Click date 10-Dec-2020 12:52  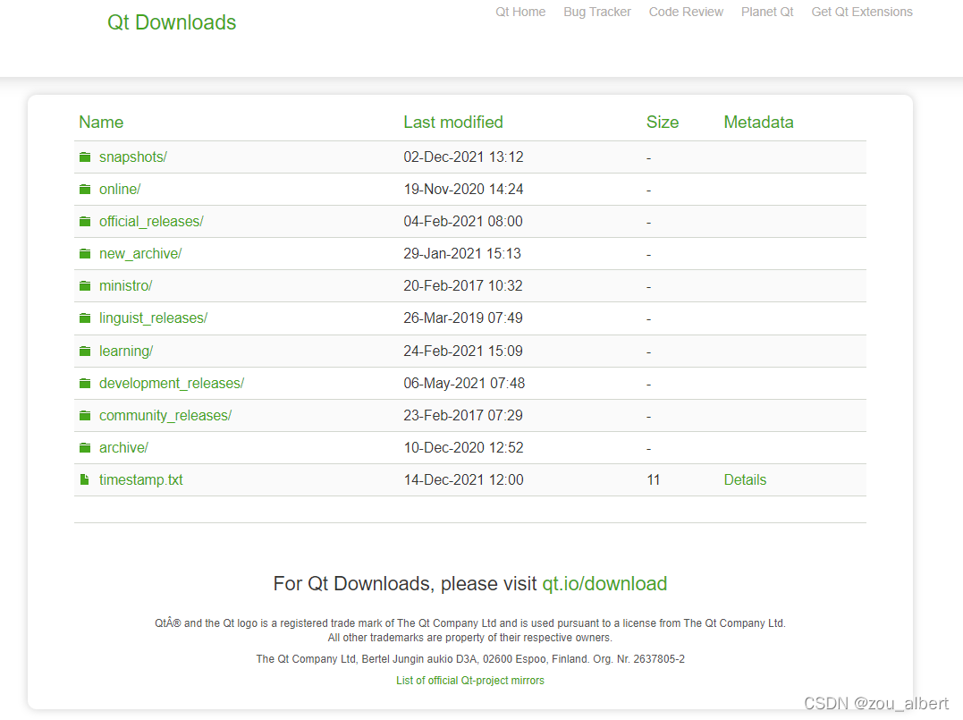[463, 448]
